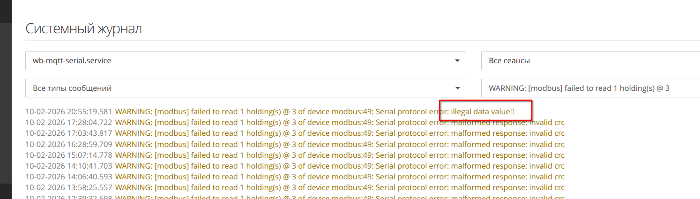Click the "Системный журнал" page heading
The image size is (700, 199).
(x=83, y=29)
